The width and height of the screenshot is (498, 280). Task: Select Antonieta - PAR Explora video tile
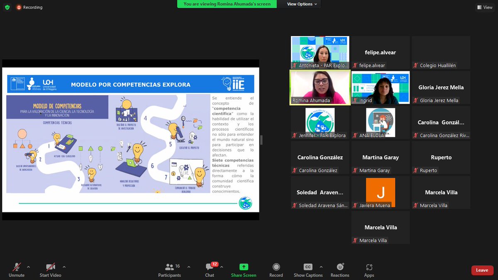(x=320, y=52)
